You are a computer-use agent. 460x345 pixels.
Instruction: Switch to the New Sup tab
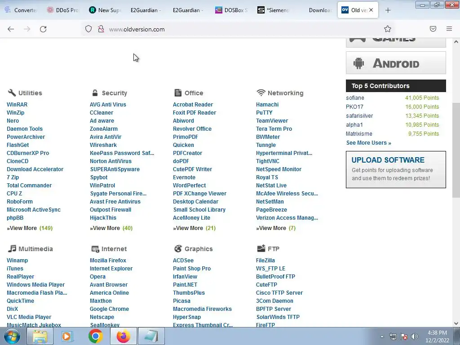point(105,10)
